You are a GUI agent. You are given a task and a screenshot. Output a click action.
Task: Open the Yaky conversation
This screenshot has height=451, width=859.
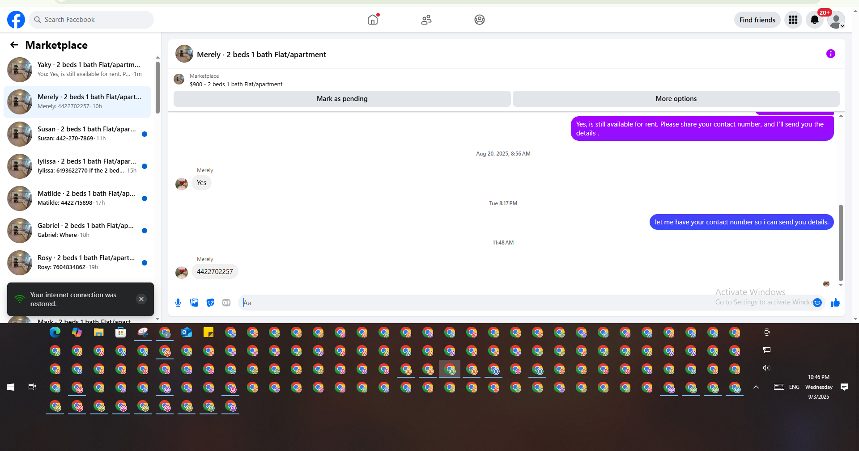77,70
